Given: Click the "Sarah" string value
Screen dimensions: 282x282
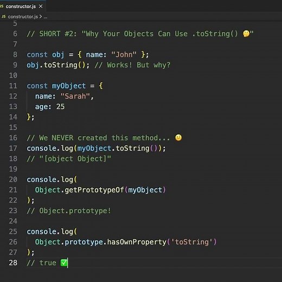Looking at the screenshot, I should [75, 96].
